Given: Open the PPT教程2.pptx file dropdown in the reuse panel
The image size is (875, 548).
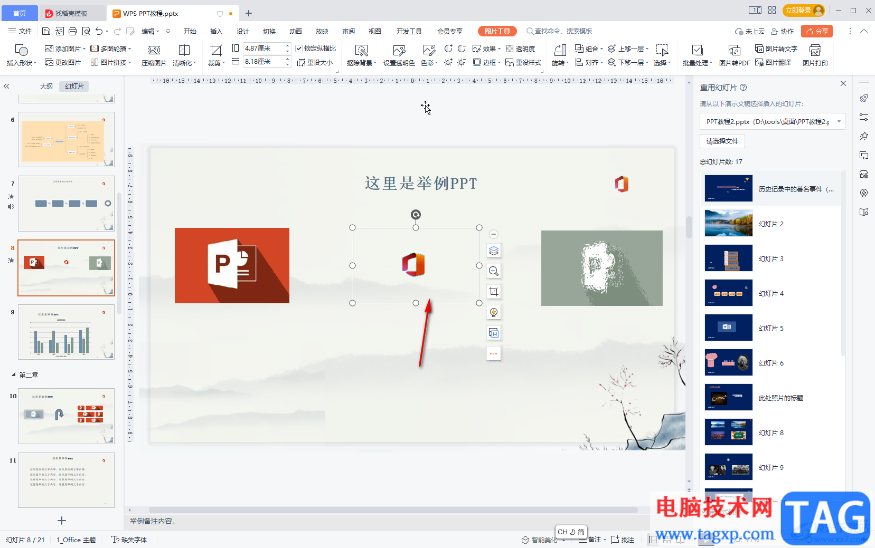Looking at the screenshot, I should 839,121.
